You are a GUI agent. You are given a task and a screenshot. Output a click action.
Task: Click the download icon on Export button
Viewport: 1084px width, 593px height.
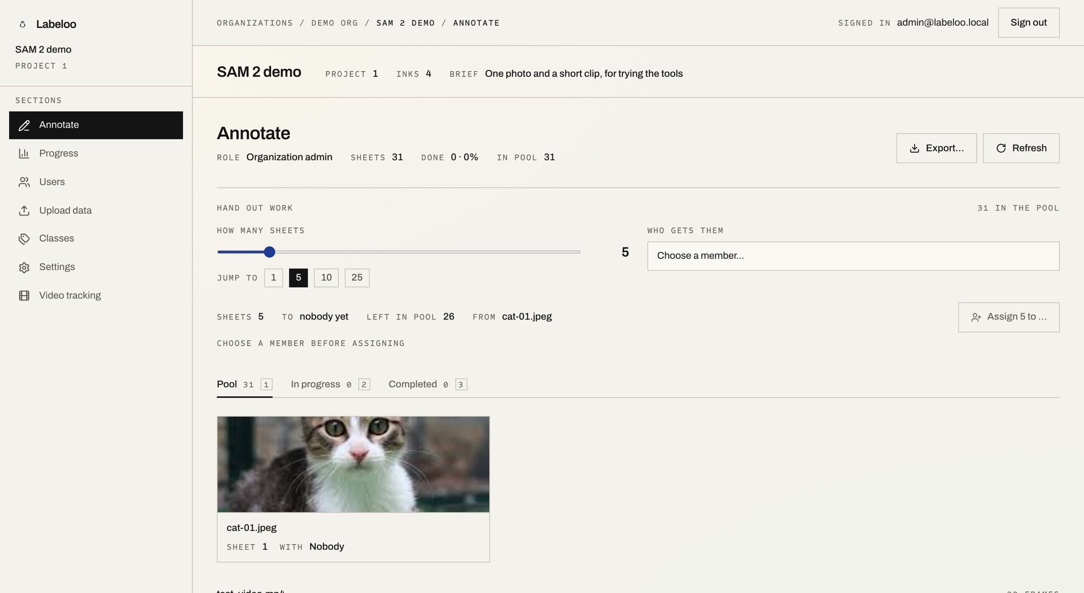[x=914, y=148]
